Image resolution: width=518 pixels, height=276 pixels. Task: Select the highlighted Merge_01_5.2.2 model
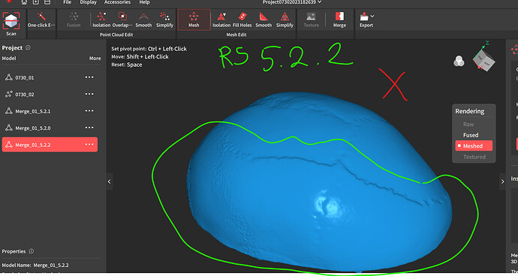pos(50,145)
